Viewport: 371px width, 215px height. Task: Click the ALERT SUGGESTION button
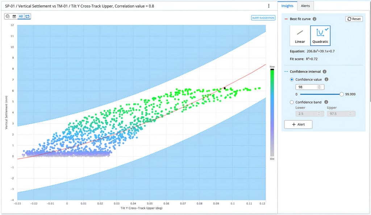[x=263, y=18]
